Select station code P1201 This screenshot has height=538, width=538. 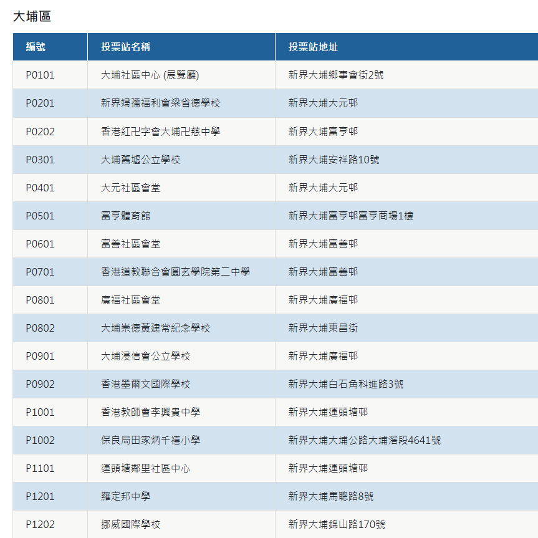[40, 496]
